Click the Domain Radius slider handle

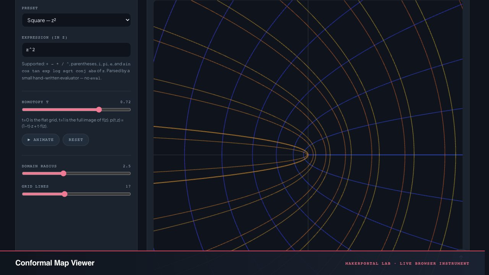(x=63, y=173)
